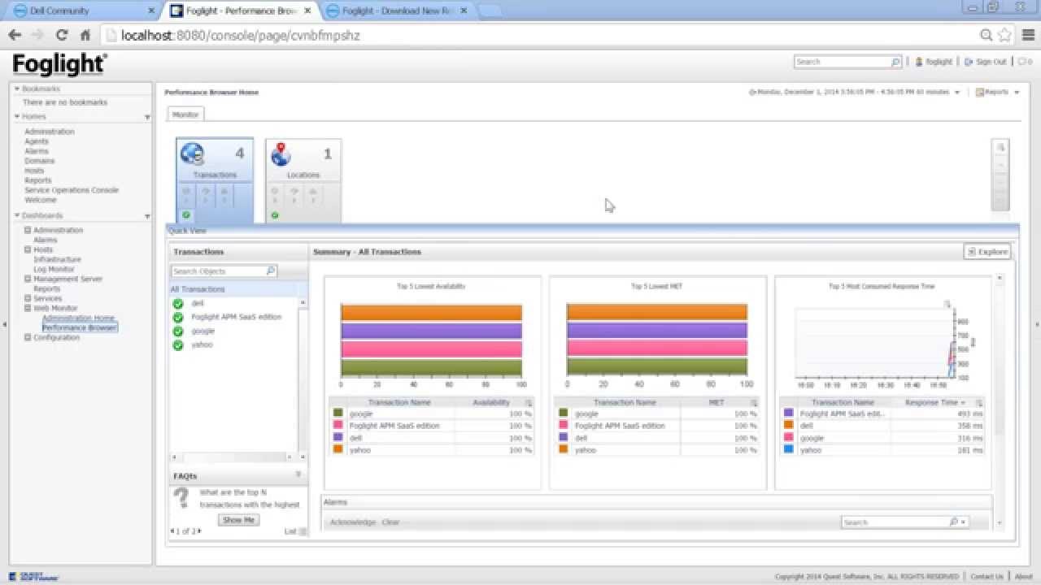Open the Reports dropdown arrow
This screenshot has width=1041, height=585.
click(1017, 93)
